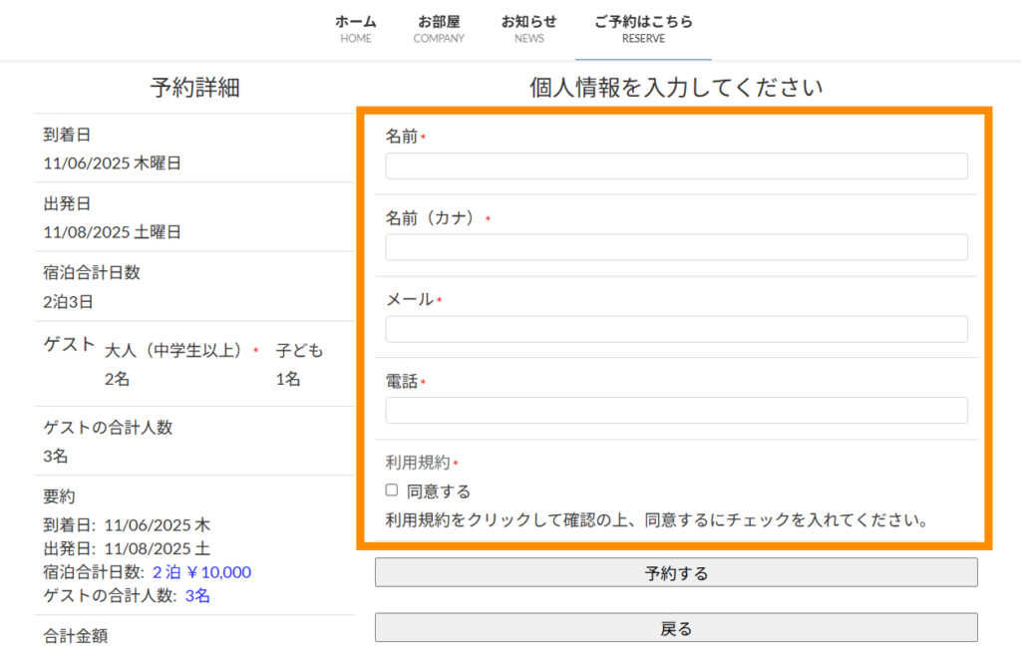The image size is (1021, 655).
Task: Click the blue 3名 guest total in summary
Action: (x=197, y=596)
